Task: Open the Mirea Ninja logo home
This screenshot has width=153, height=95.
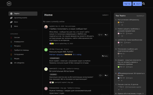Action: [9, 4]
